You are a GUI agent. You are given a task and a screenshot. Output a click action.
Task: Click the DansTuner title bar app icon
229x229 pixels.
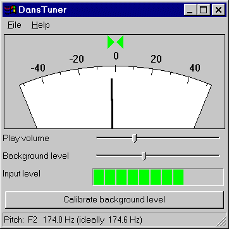tap(10, 9)
